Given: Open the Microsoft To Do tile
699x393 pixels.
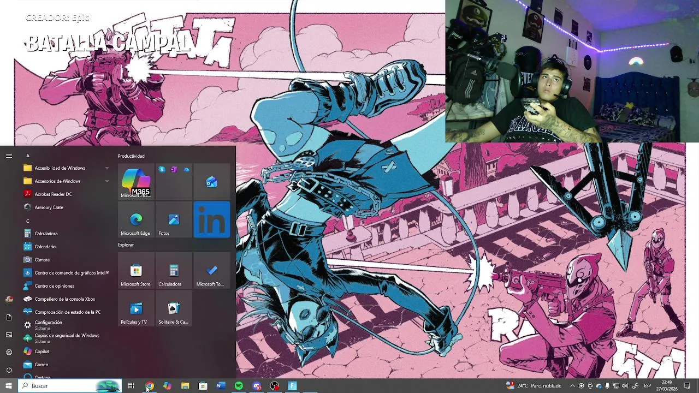Looking at the screenshot, I should (212, 271).
